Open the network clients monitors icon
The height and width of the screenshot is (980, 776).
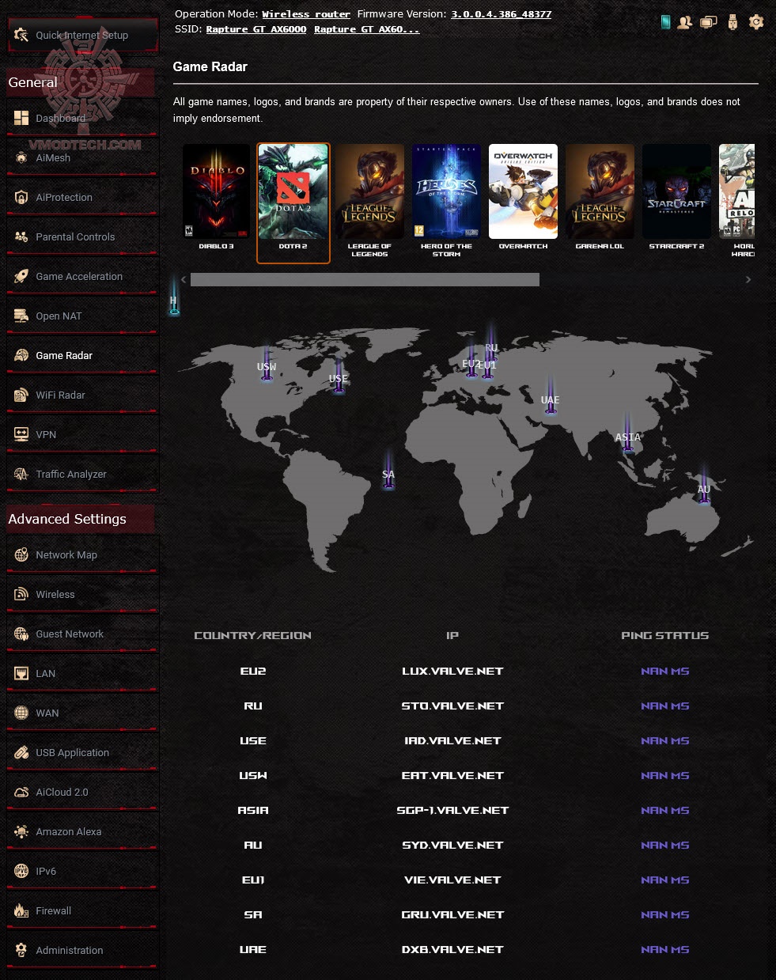(x=709, y=22)
